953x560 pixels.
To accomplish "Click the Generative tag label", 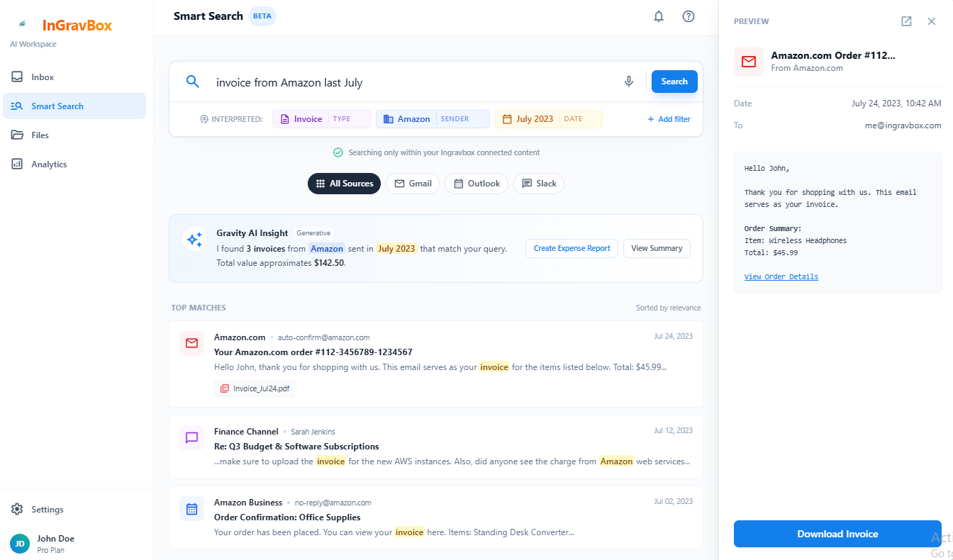I will pos(313,233).
